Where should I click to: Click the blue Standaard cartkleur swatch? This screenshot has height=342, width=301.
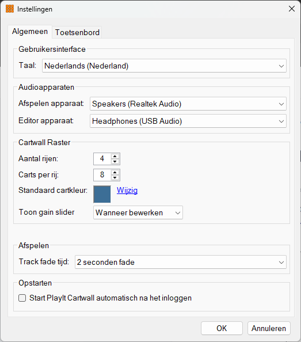coord(102,194)
